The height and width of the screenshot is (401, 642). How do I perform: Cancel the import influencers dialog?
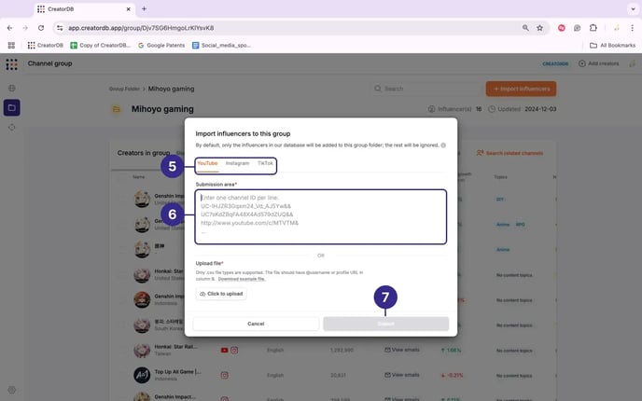[x=256, y=324]
